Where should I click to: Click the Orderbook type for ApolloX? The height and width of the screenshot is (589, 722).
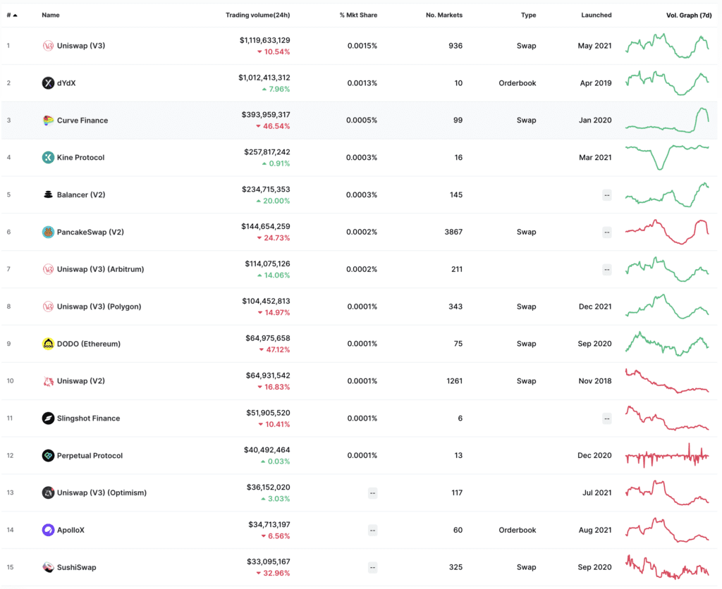pos(518,530)
